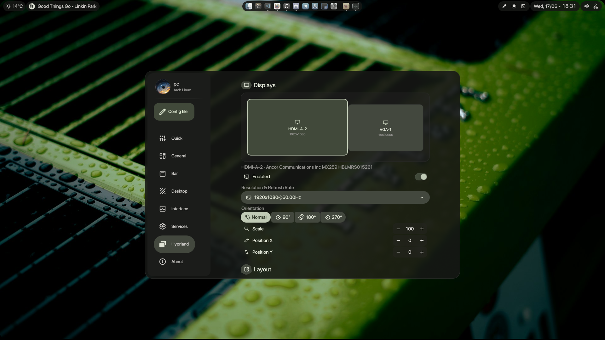Image resolution: width=605 pixels, height=340 pixels.
Task: Go to the Services settings page
Action: click(174, 226)
